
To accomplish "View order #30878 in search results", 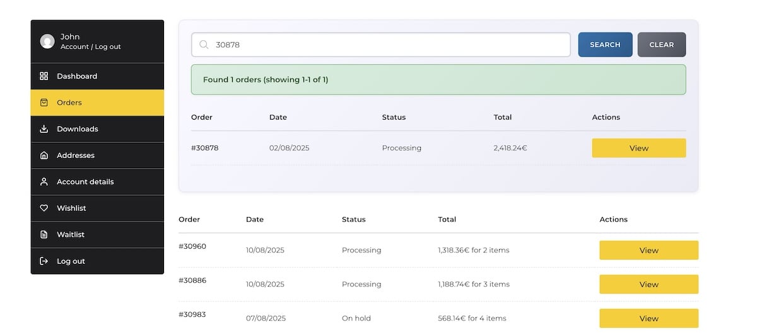I will pos(638,148).
